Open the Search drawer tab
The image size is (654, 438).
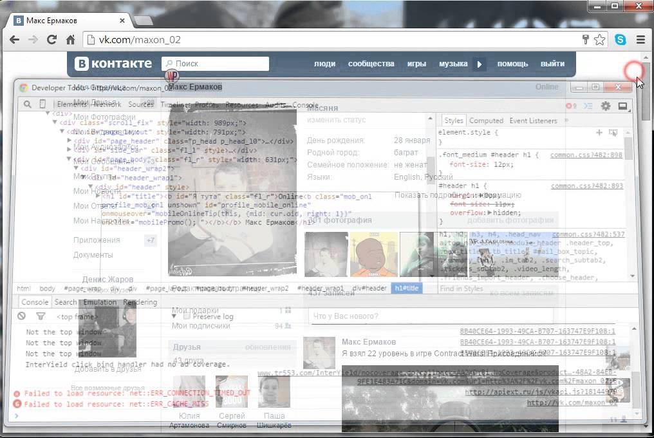(66, 302)
